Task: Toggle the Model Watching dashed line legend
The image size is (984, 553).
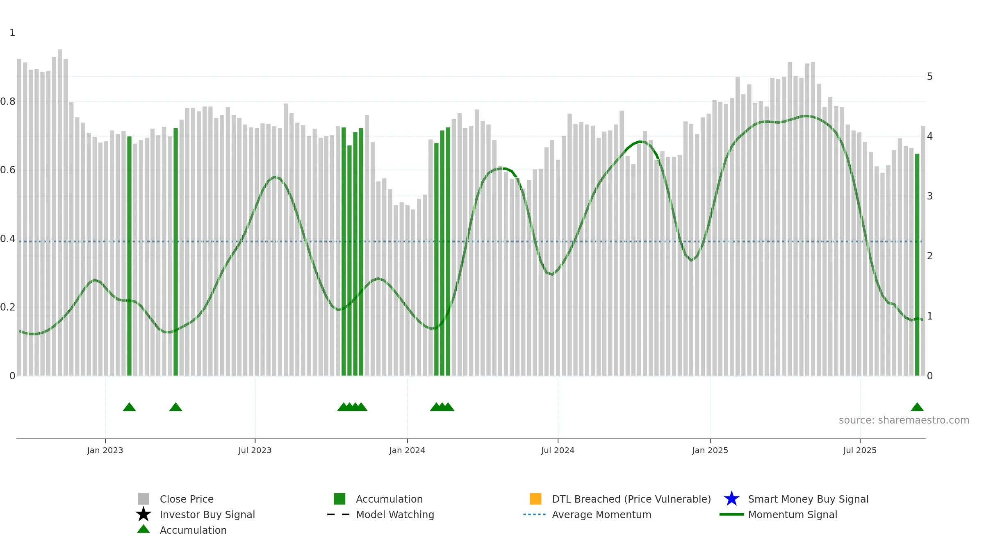Action: click(339, 514)
